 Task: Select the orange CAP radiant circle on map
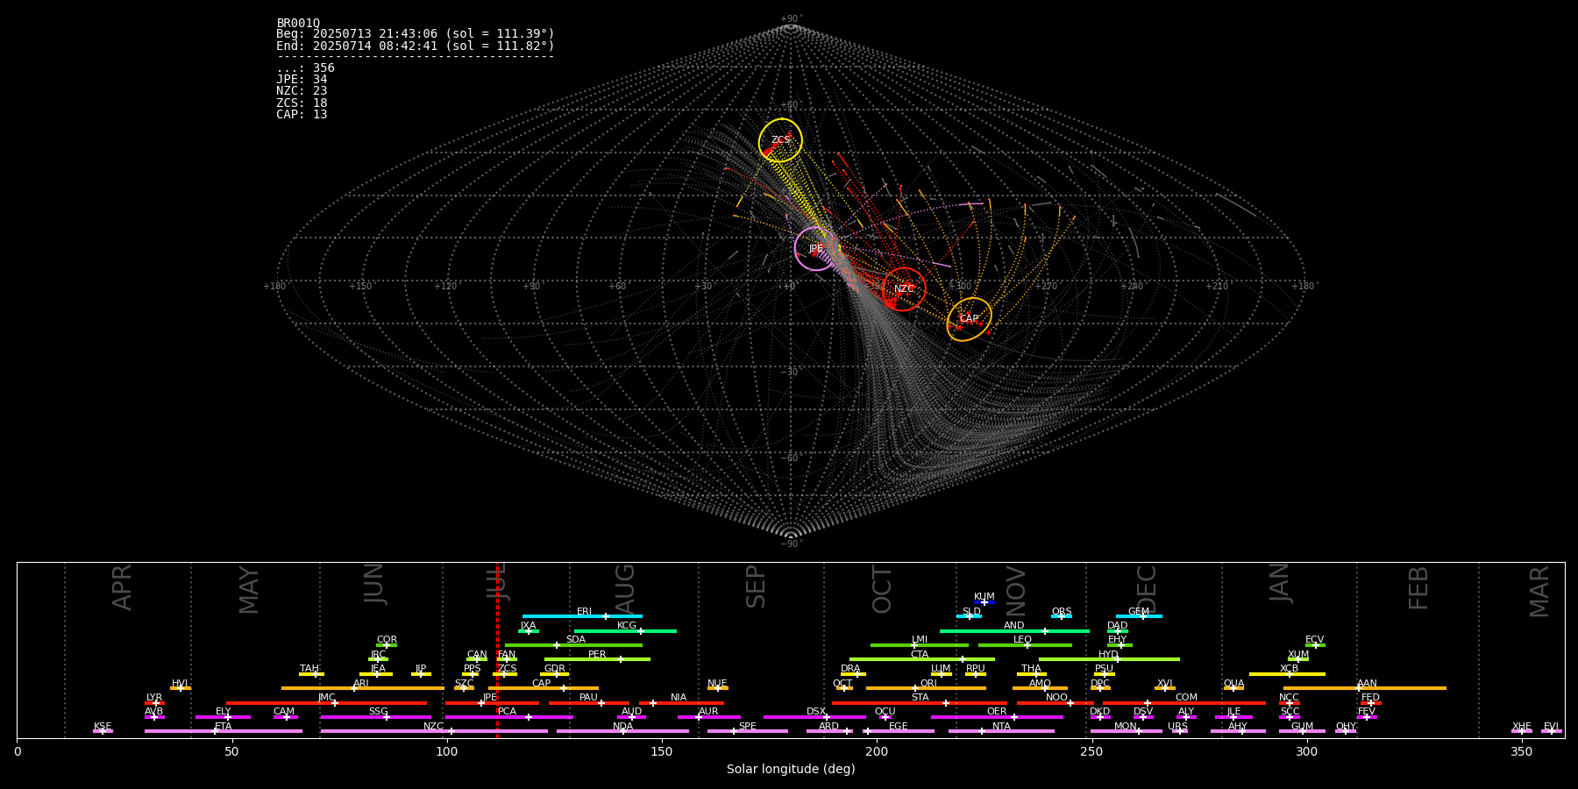[970, 319]
